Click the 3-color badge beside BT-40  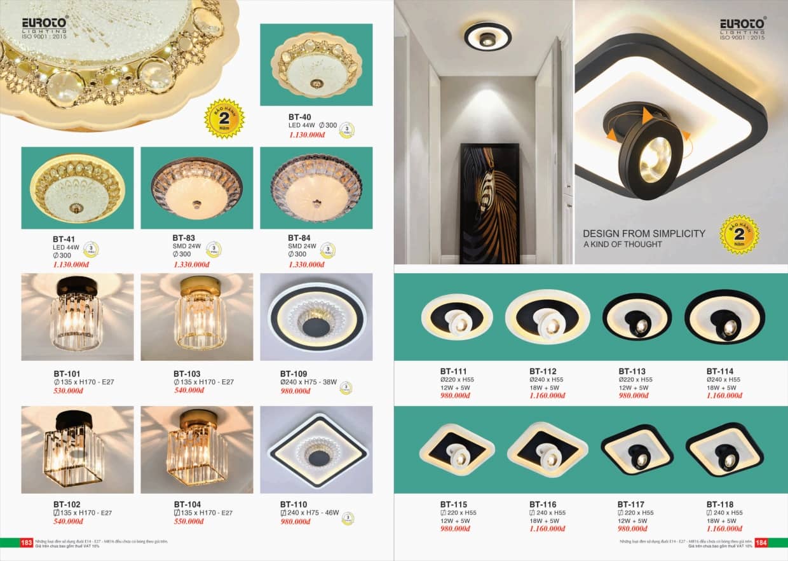click(346, 130)
